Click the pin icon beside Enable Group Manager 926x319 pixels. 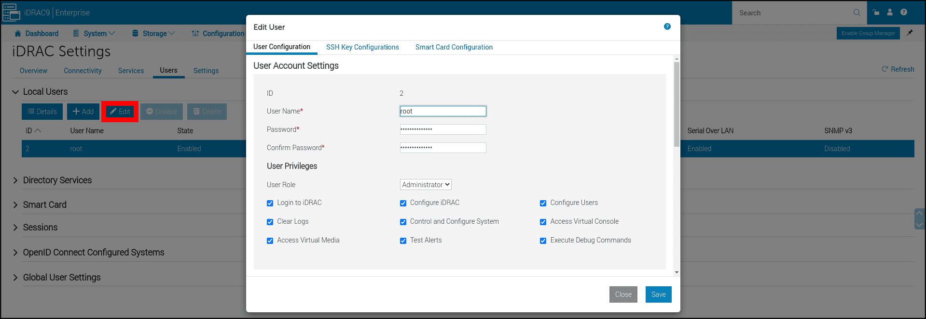point(910,33)
